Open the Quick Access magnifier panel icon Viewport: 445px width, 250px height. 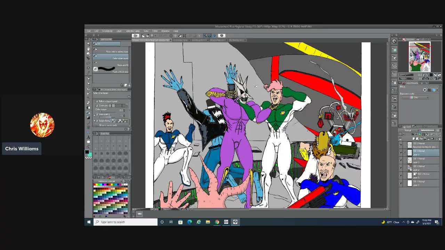[394, 41]
